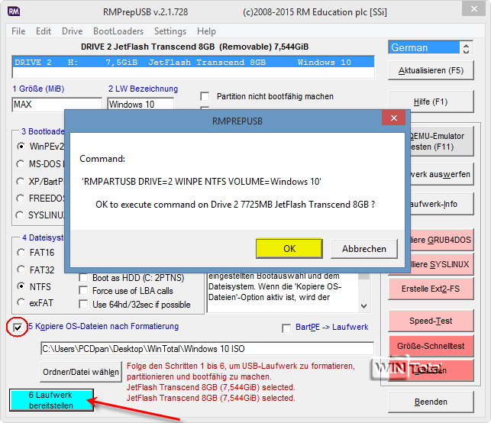Open the BootLoaders menu
491x423 pixels.
tap(118, 31)
